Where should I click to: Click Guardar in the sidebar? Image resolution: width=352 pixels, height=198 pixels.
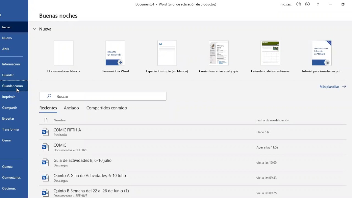point(14,75)
